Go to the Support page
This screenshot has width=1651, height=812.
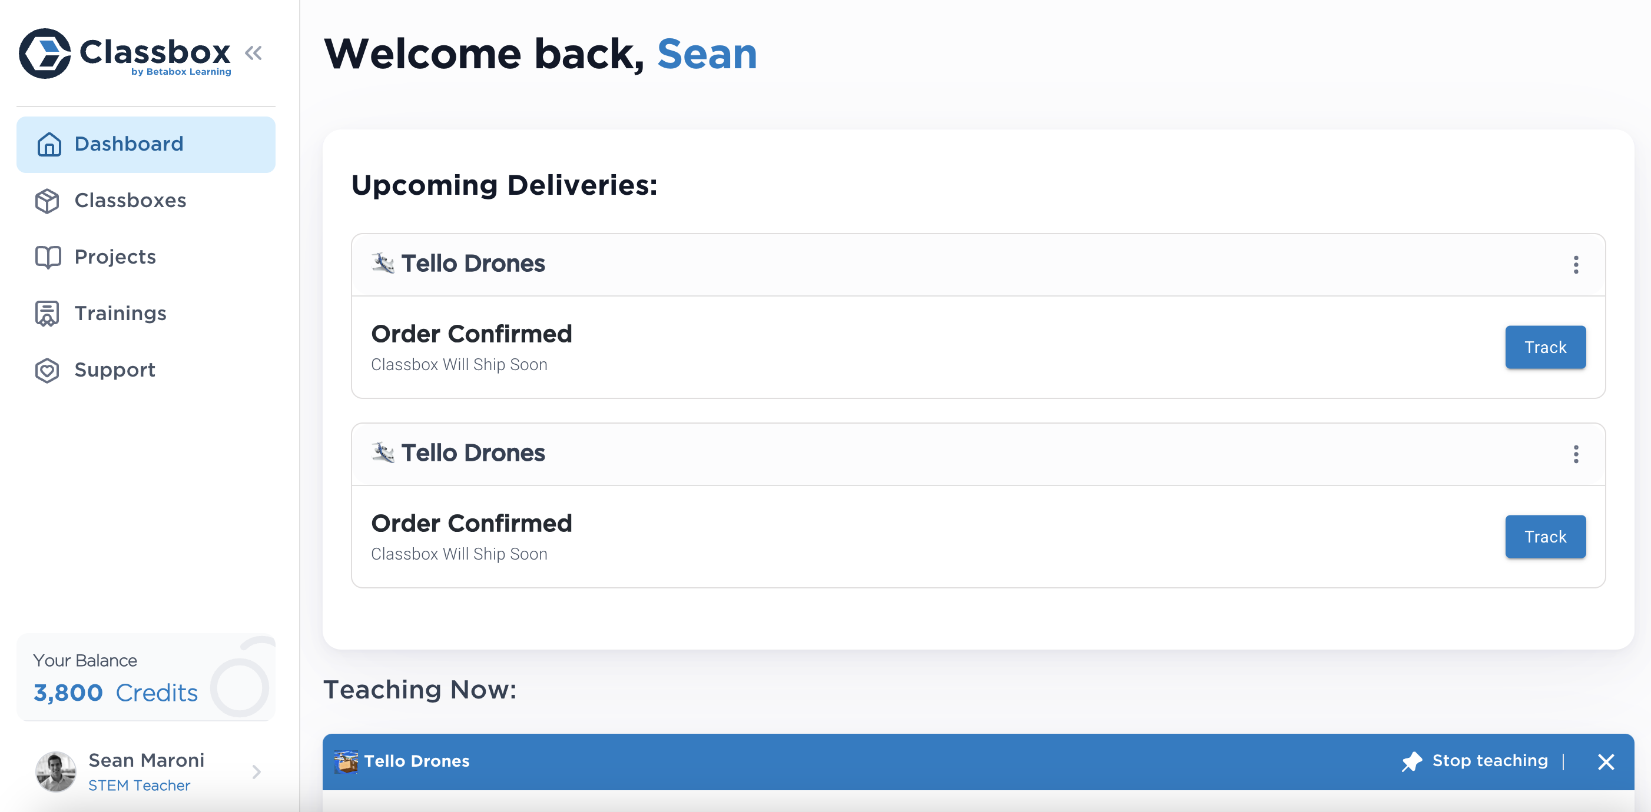[x=115, y=370]
